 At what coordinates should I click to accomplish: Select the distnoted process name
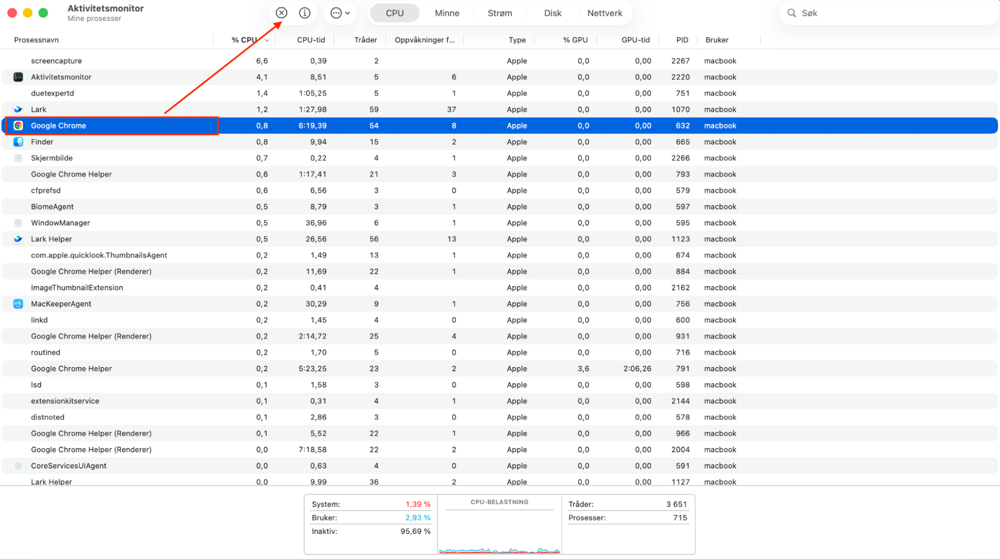(47, 417)
